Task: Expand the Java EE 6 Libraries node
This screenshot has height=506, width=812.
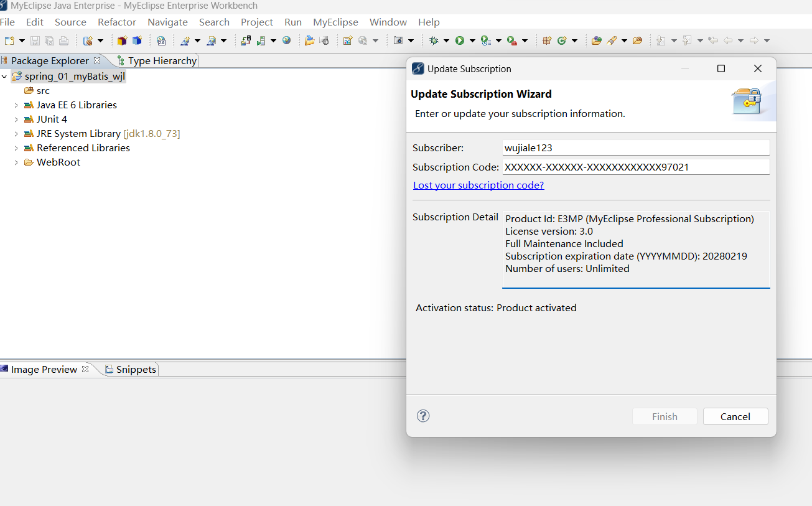Action: 16,105
